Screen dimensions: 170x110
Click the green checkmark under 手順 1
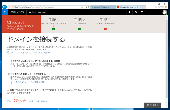(54, 29)
